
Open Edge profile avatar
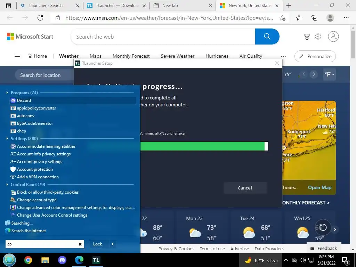[330, 18]
